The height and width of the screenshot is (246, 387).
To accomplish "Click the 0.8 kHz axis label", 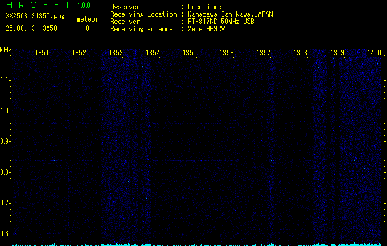I will coord(4,172).
